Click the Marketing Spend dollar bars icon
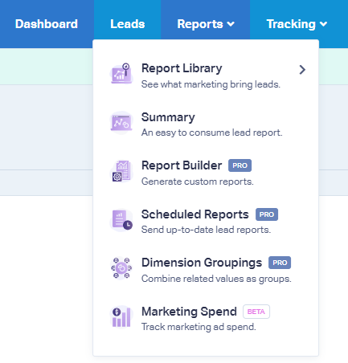 coord(121,317)
